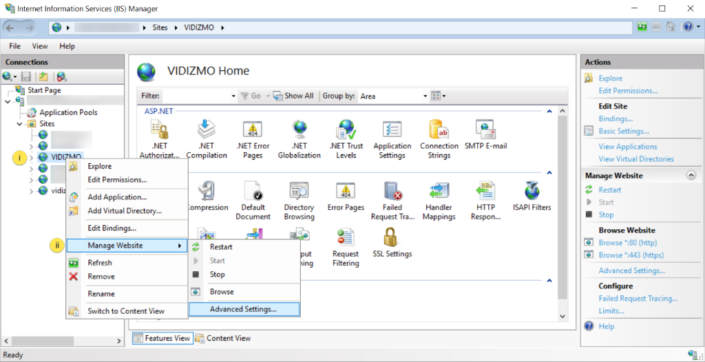
Task: Collapse the Manage Website section in Actions
Action: click(691, 175)
